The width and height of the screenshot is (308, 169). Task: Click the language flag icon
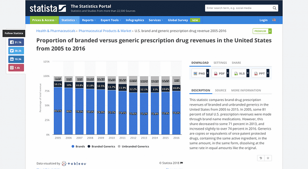tap(274, 20)
